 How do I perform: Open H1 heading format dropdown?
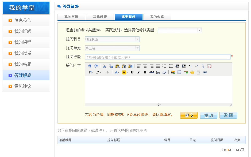pyautogui.click(x=90, y=72)
